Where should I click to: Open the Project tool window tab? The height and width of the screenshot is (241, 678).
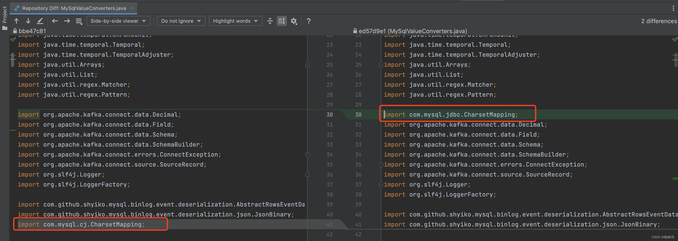(x=4, y=14)
